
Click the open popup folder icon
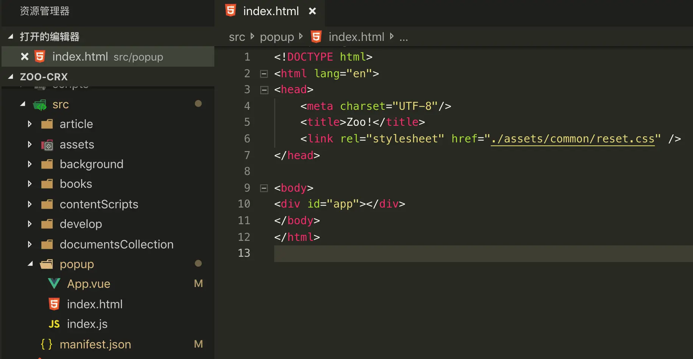click(x=47, y=264)
